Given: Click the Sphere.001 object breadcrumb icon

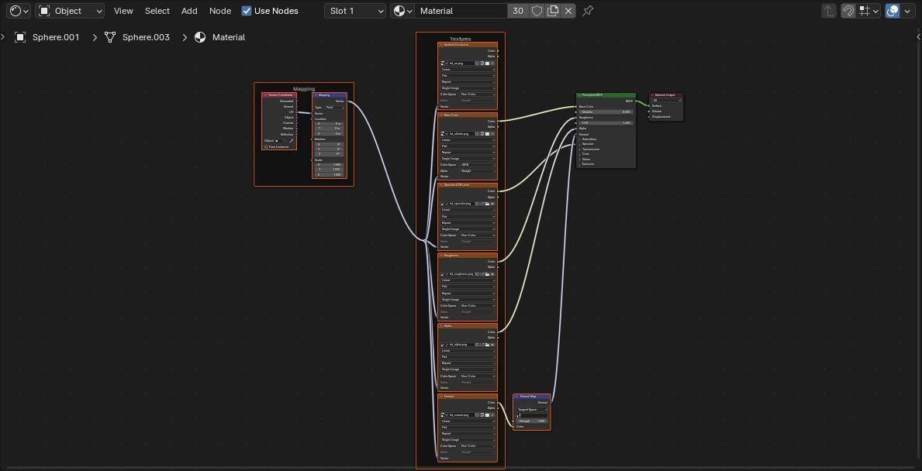Looking at the screenshot, I should click(x=20, y=37).
